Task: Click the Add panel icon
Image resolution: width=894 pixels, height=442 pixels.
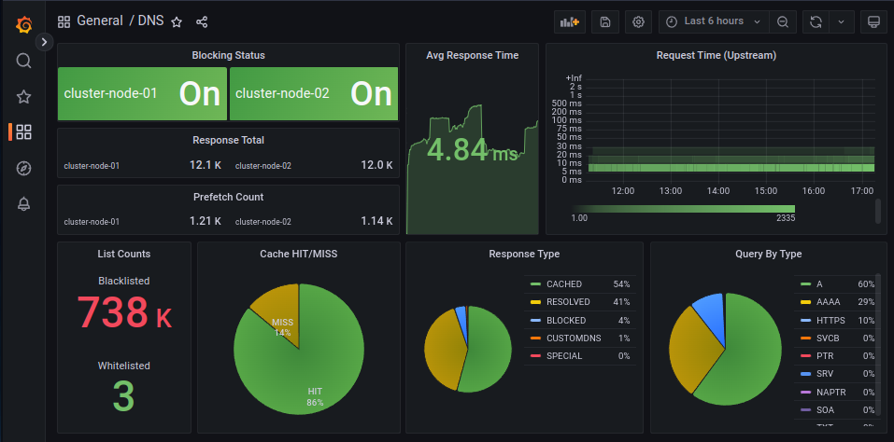Action: point(570,21)
